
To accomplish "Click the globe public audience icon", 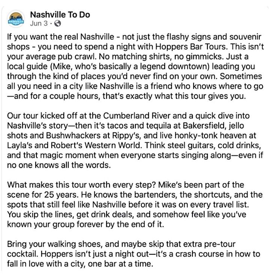I will [x=57, y=24].
